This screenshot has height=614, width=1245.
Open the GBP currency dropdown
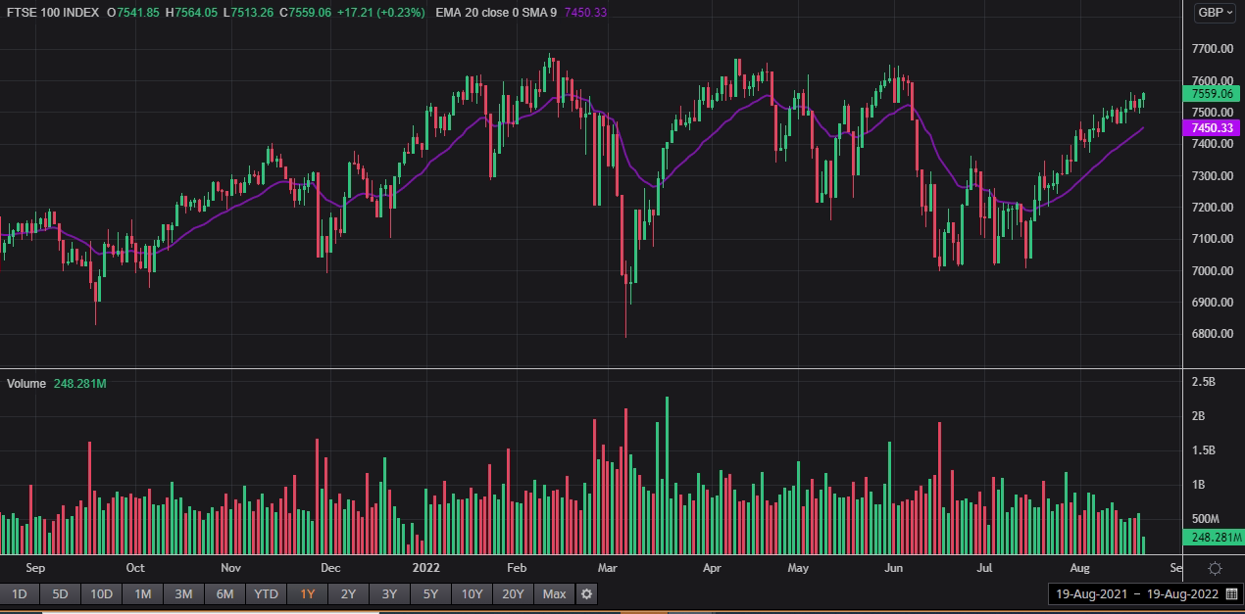pyautogui.click(x=1217, y=13)
